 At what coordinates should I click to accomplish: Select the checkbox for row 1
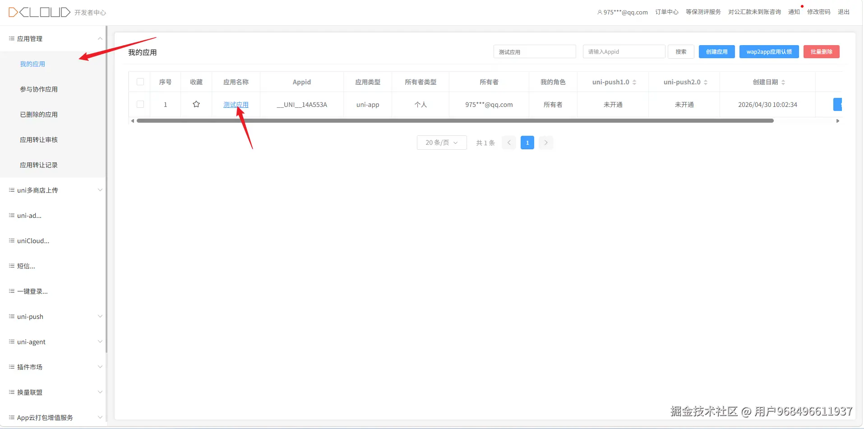tap(139, 104)
